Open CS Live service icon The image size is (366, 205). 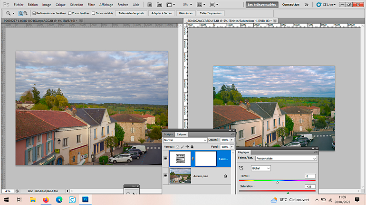tap(318, 5)
